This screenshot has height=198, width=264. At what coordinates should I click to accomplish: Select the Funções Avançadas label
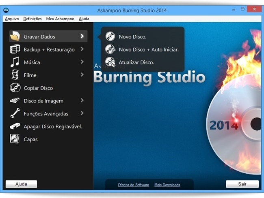(x=46, y=114)
